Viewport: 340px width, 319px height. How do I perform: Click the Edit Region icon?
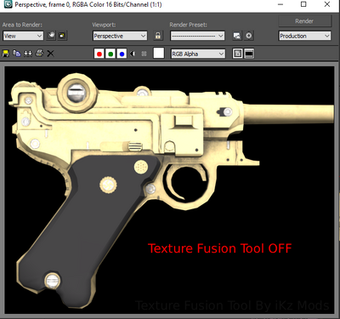click(x=51, y=36)
